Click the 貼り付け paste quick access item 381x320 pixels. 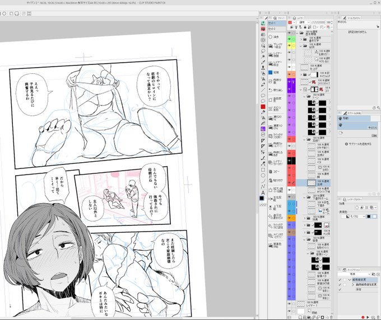coord(276,181)
